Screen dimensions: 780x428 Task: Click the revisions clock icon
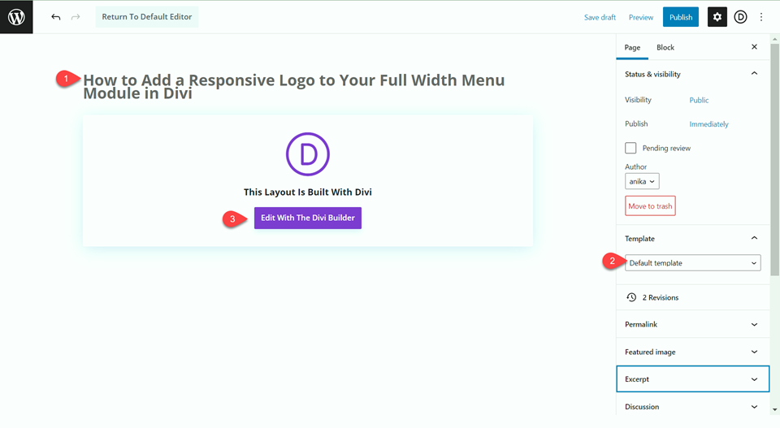click(x=631, y=297)
